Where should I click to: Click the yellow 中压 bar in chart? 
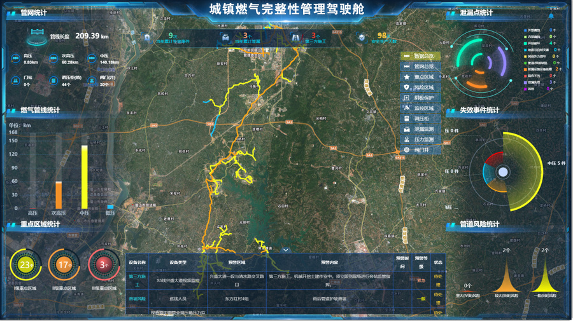[x=84, y=177]
